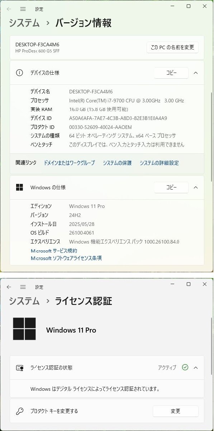
Task: Rename PC with この PC の名前を変更 button
Action: click(x=172, y=47)
